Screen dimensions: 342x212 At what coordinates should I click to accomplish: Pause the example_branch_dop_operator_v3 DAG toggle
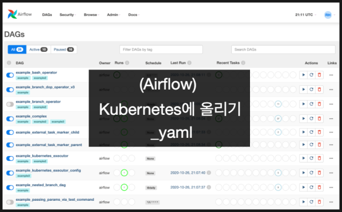10,90
